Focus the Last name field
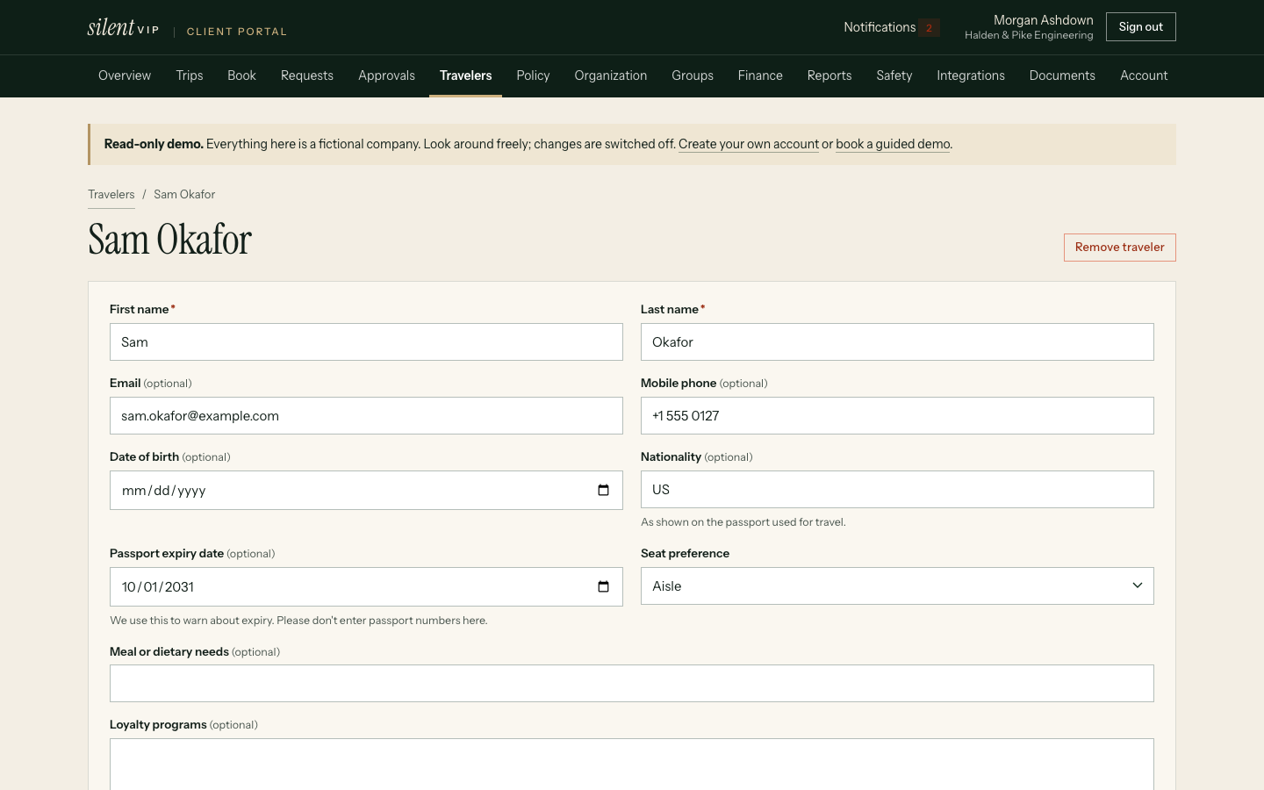The height and width of the screenshot is (790, 1264). tap(897, 342)
